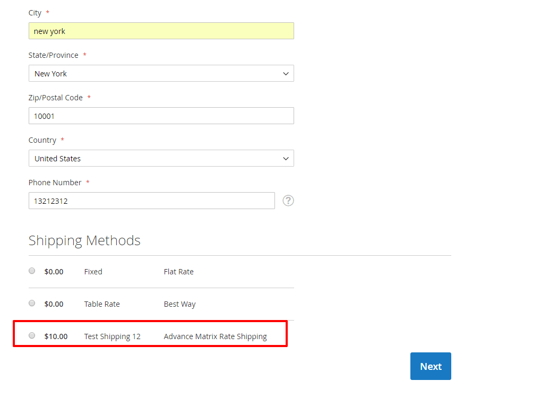
Task: Focus the City field containing new york
Action: (161, 31)
